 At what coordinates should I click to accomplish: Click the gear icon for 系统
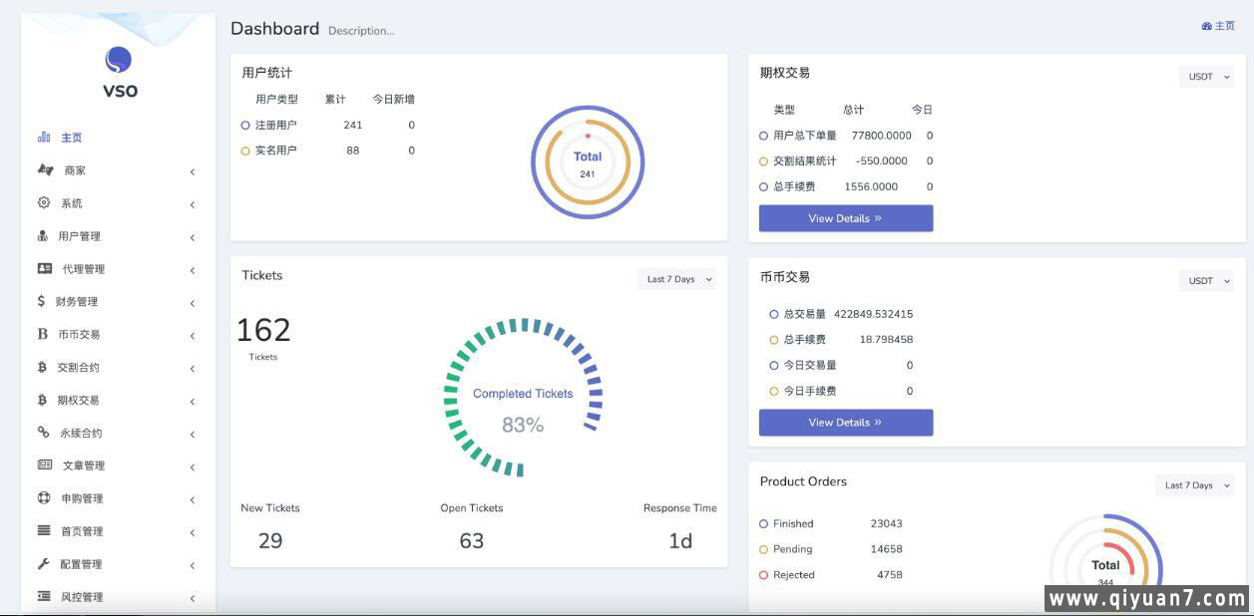(44, 203)
